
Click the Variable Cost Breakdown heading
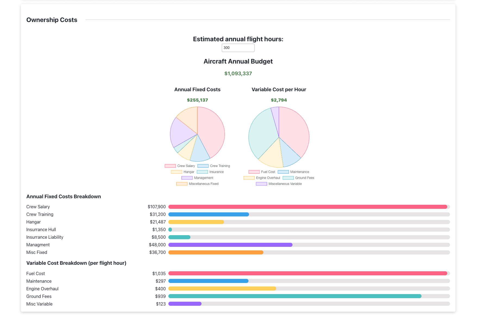(76, 263)
